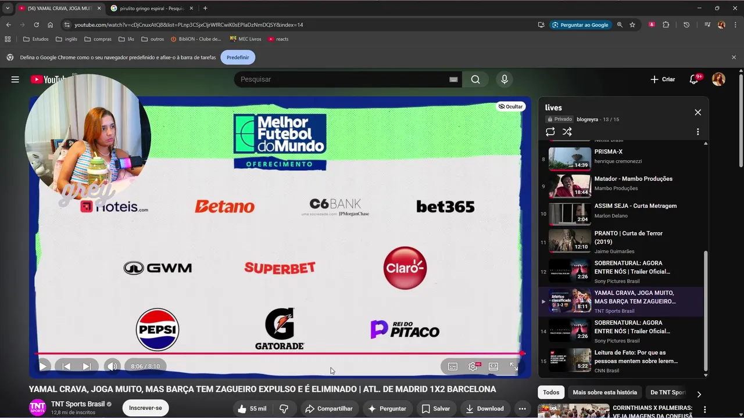Start voice search with the microphone icon

click(x=505, y=80)
